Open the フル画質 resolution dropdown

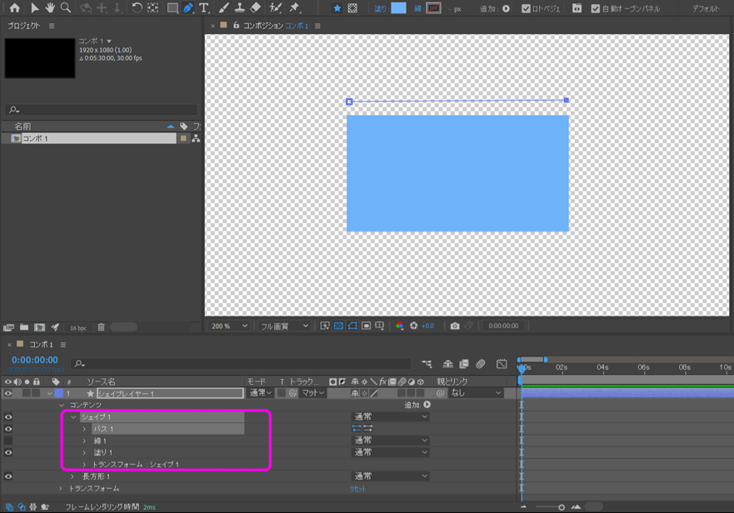pyautogui.click(x=284, y=326)
